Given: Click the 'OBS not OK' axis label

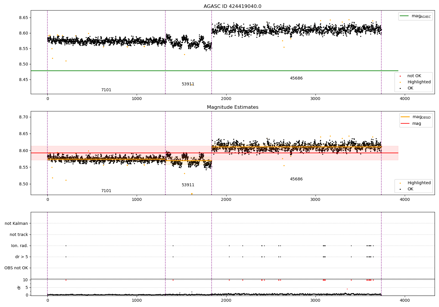Looking at the screenshot, I should pos(16,268).
